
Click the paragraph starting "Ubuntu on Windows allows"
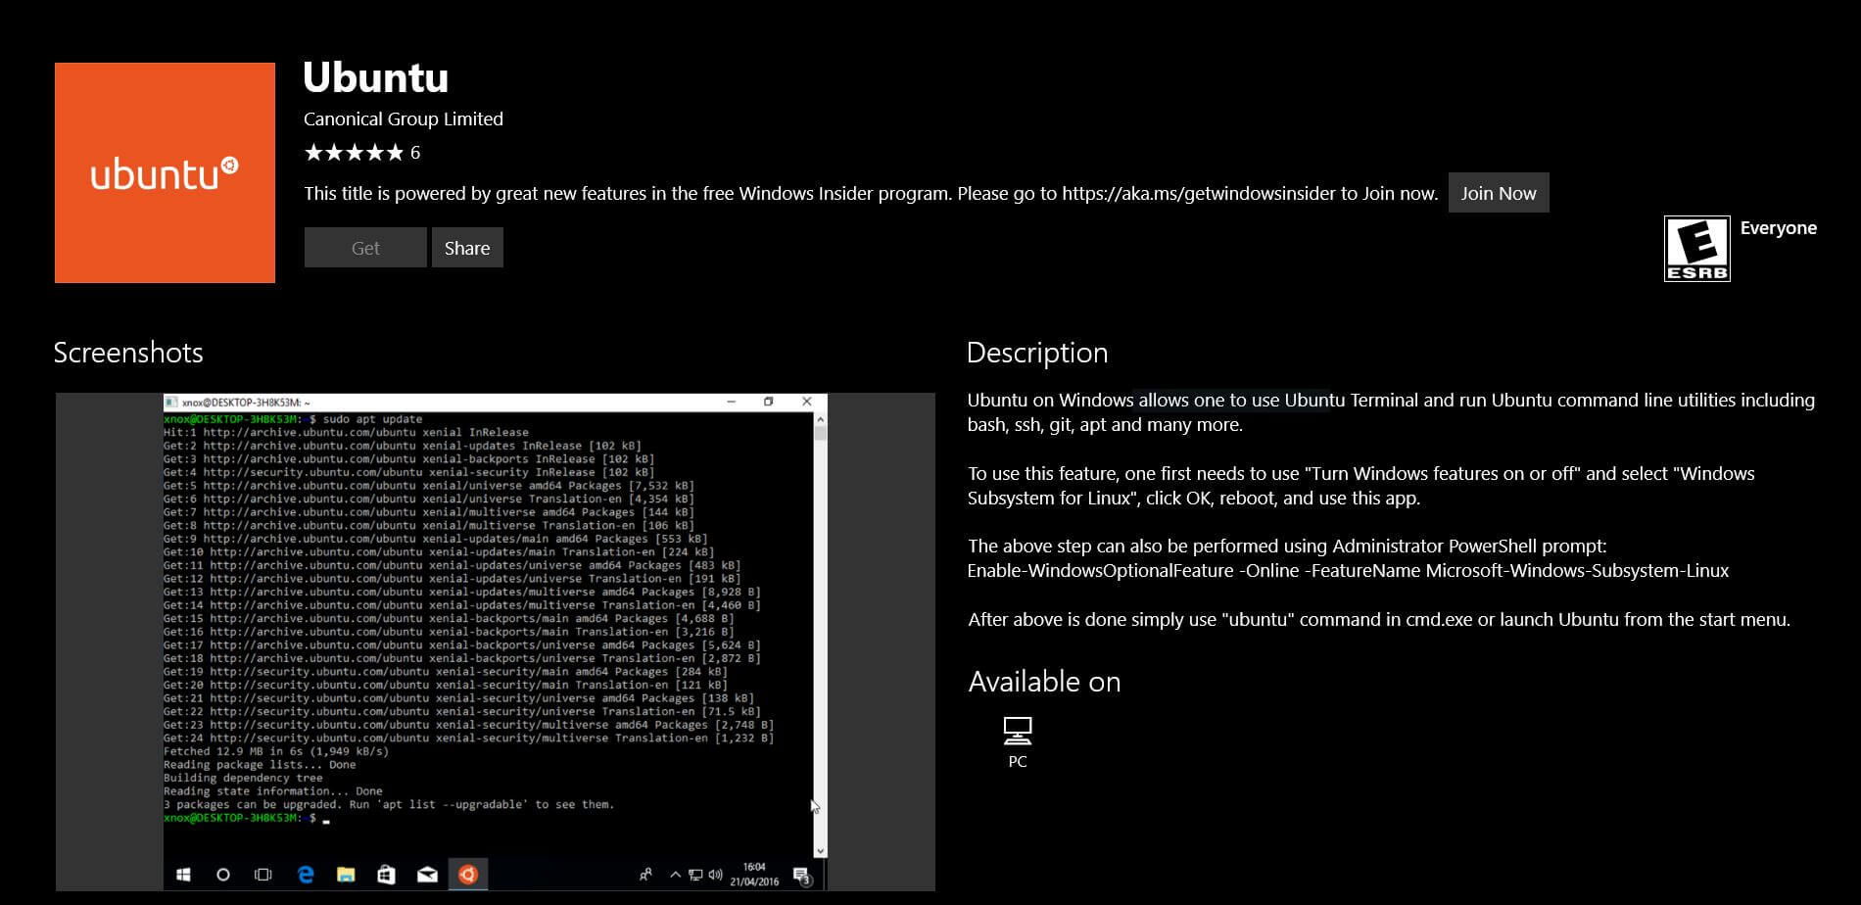pos(1391,412)
